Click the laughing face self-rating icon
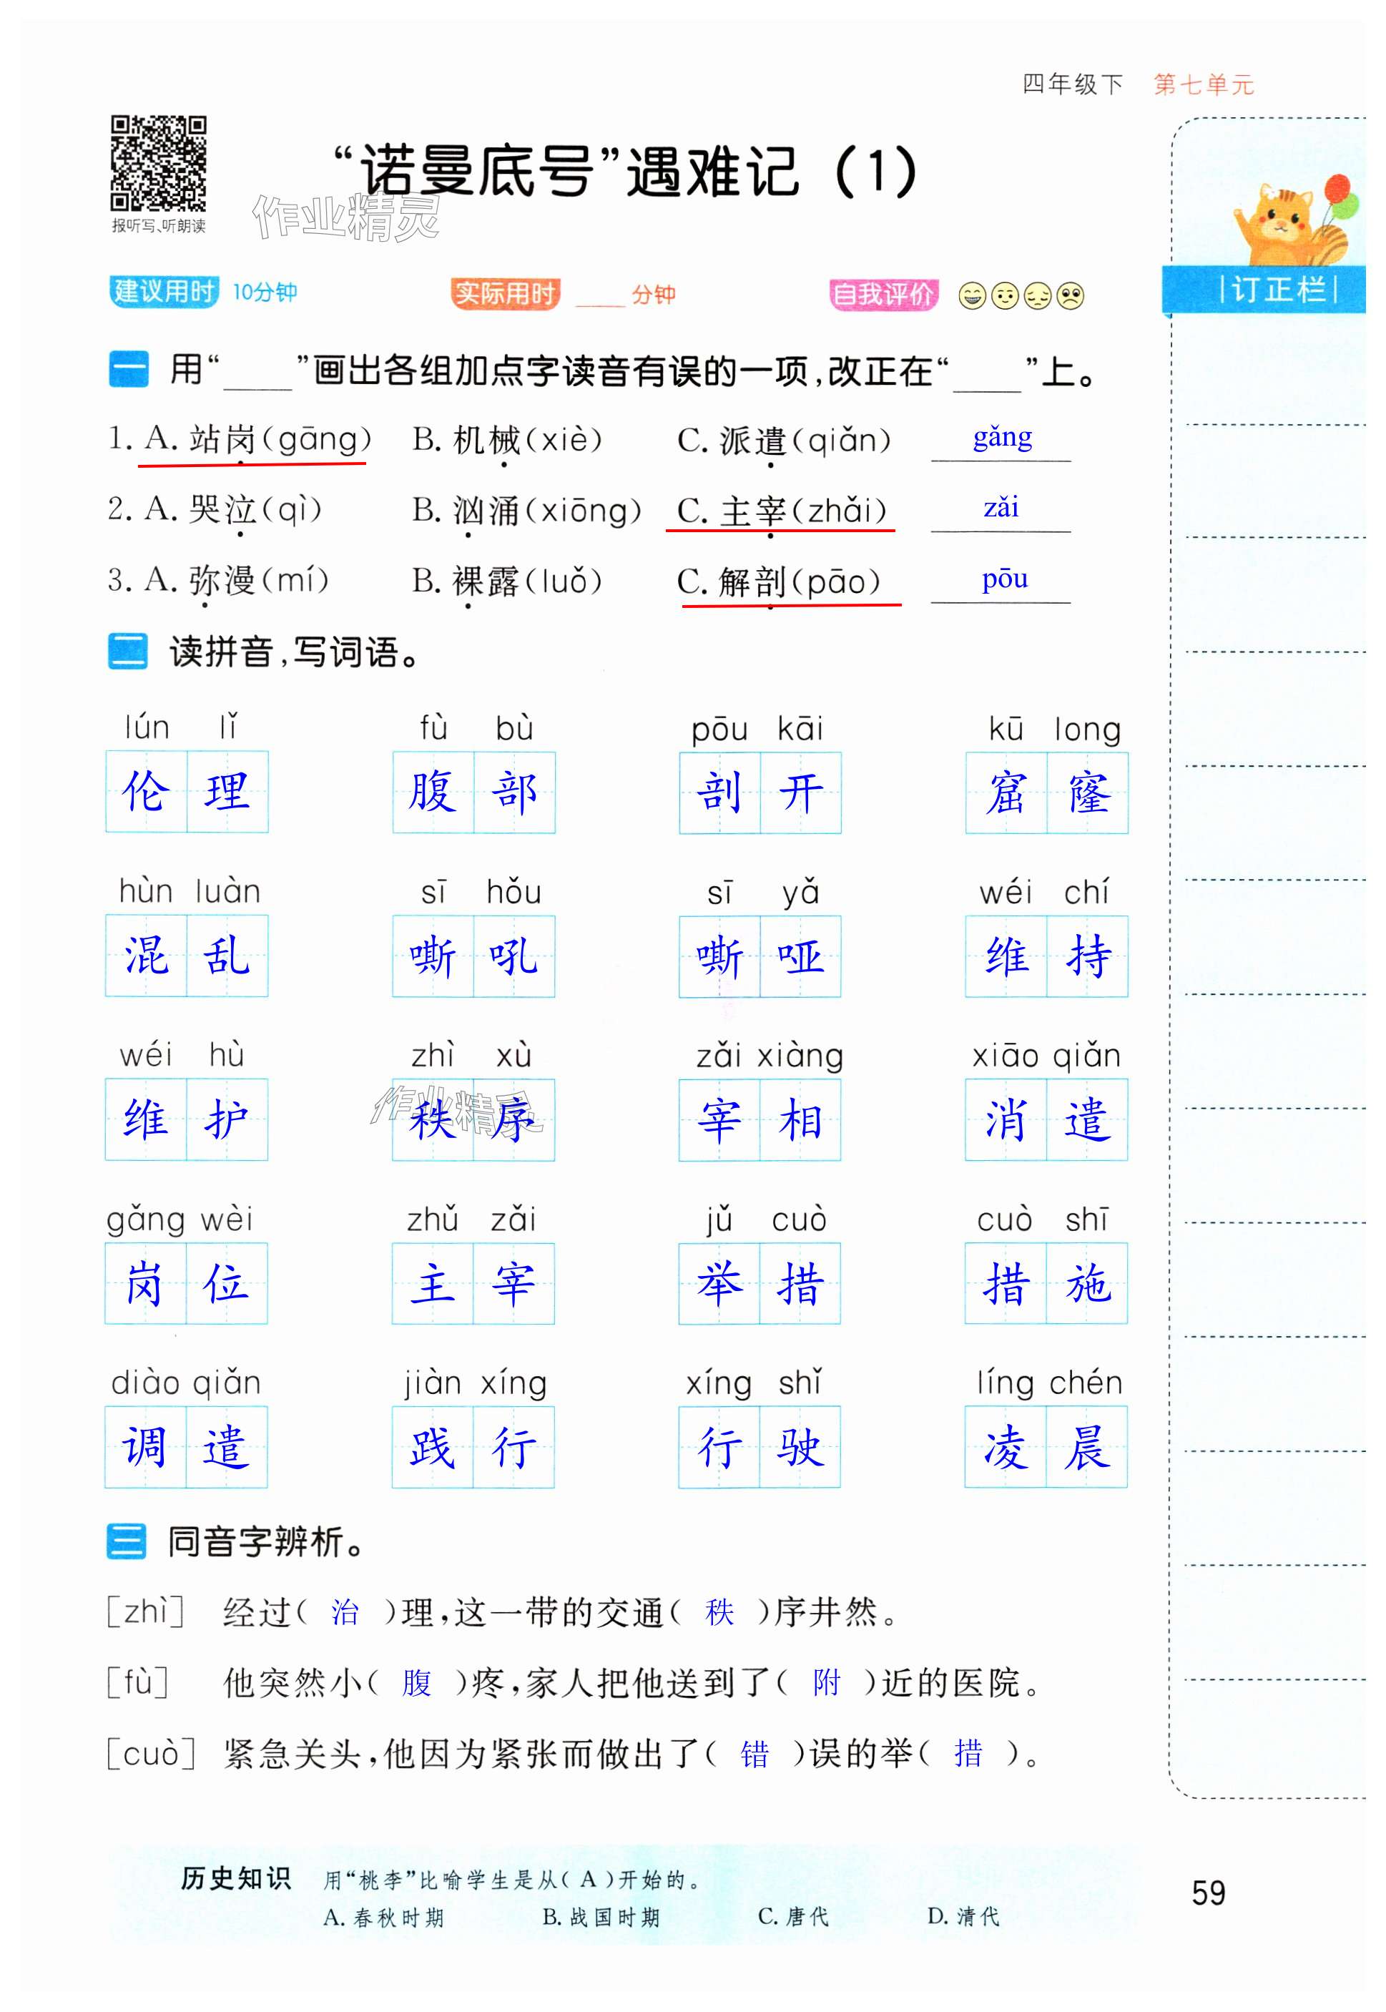This screenshot has width=1386, height=2012. point(973,297)
